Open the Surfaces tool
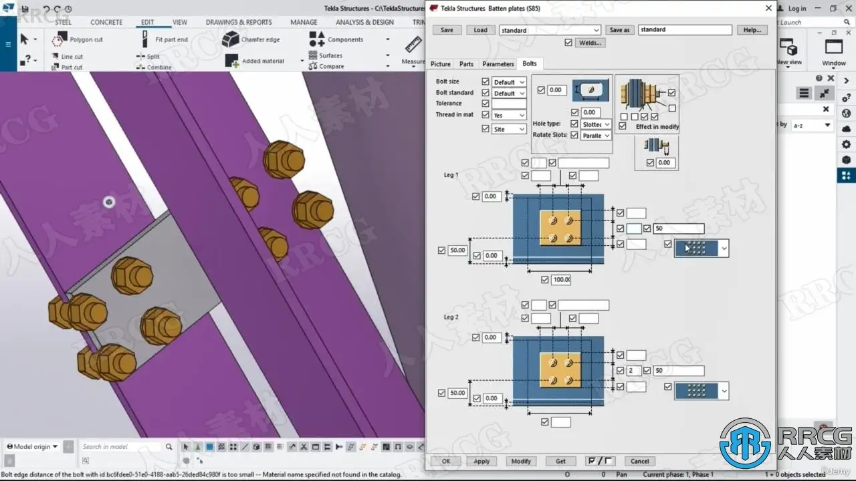 [326, 55]
